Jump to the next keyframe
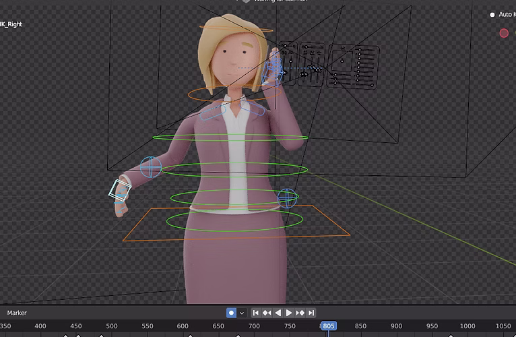 pyautogui.click(x=300, y=313)
